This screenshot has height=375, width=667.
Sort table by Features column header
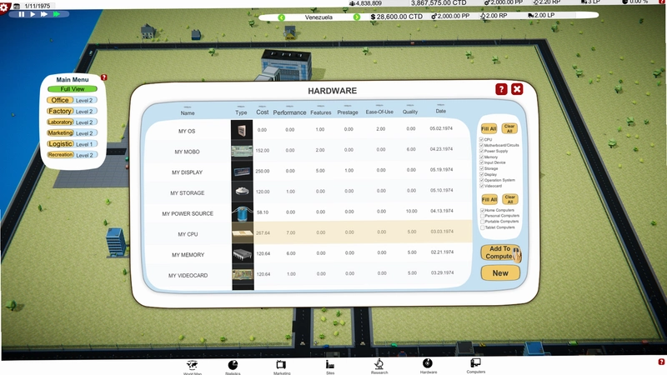pyautogui.click(x=321, y=112)
